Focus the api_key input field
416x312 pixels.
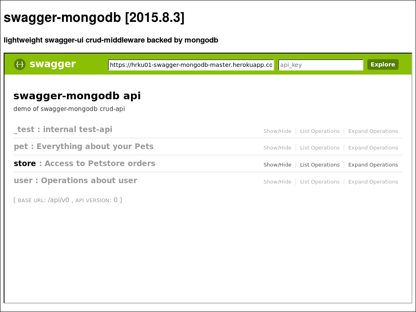321,65
